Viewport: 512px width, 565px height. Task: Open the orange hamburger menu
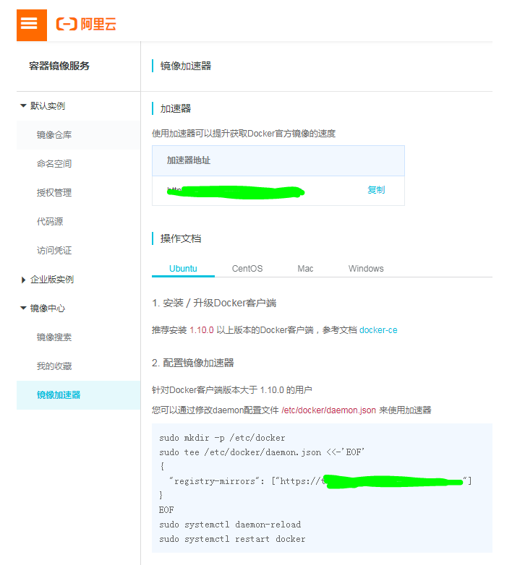click(x=32, y=25)
